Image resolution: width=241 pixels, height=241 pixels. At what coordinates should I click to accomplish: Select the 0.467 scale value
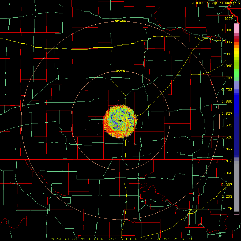tap(227, 149)
